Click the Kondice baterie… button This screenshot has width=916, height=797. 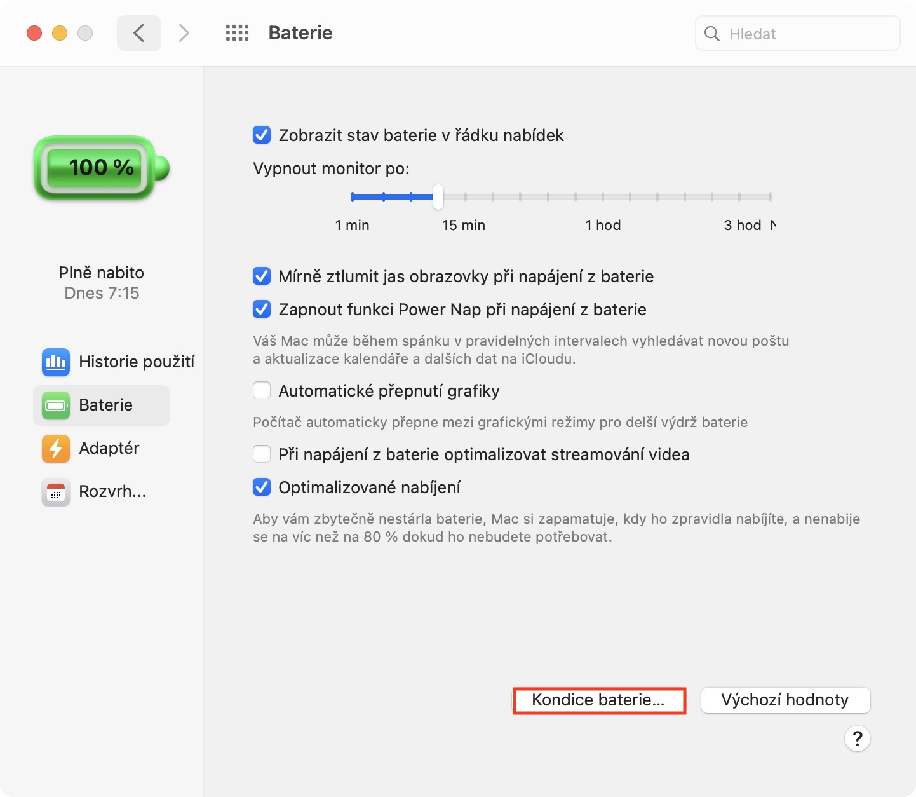[599, 700]
